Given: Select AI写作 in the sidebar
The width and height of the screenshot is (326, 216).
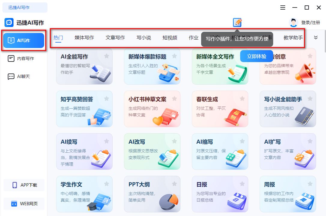Looking at the screenshot, I should (24, 40).
